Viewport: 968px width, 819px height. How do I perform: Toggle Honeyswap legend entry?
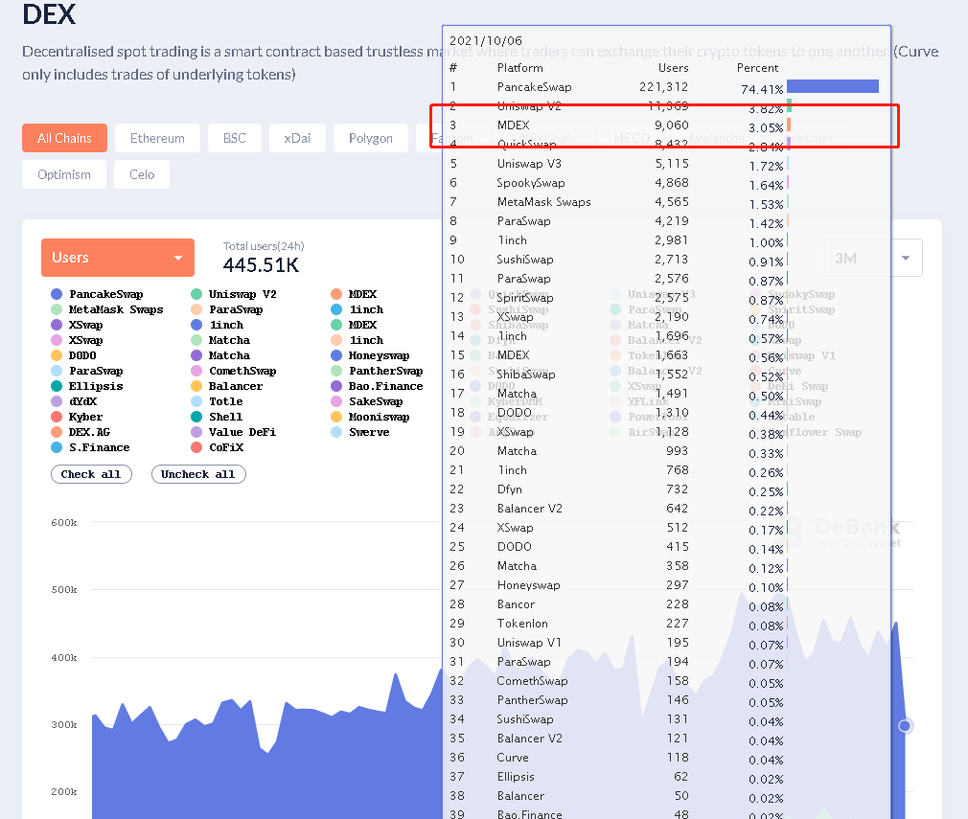click(x=370, y=354)
